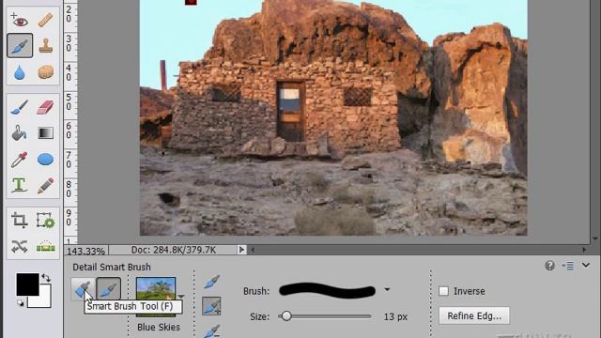The height and width of the screenshot is (338, 601).
Task: Open the smart paint preset dropdown arrow
Action: point(181,297)
